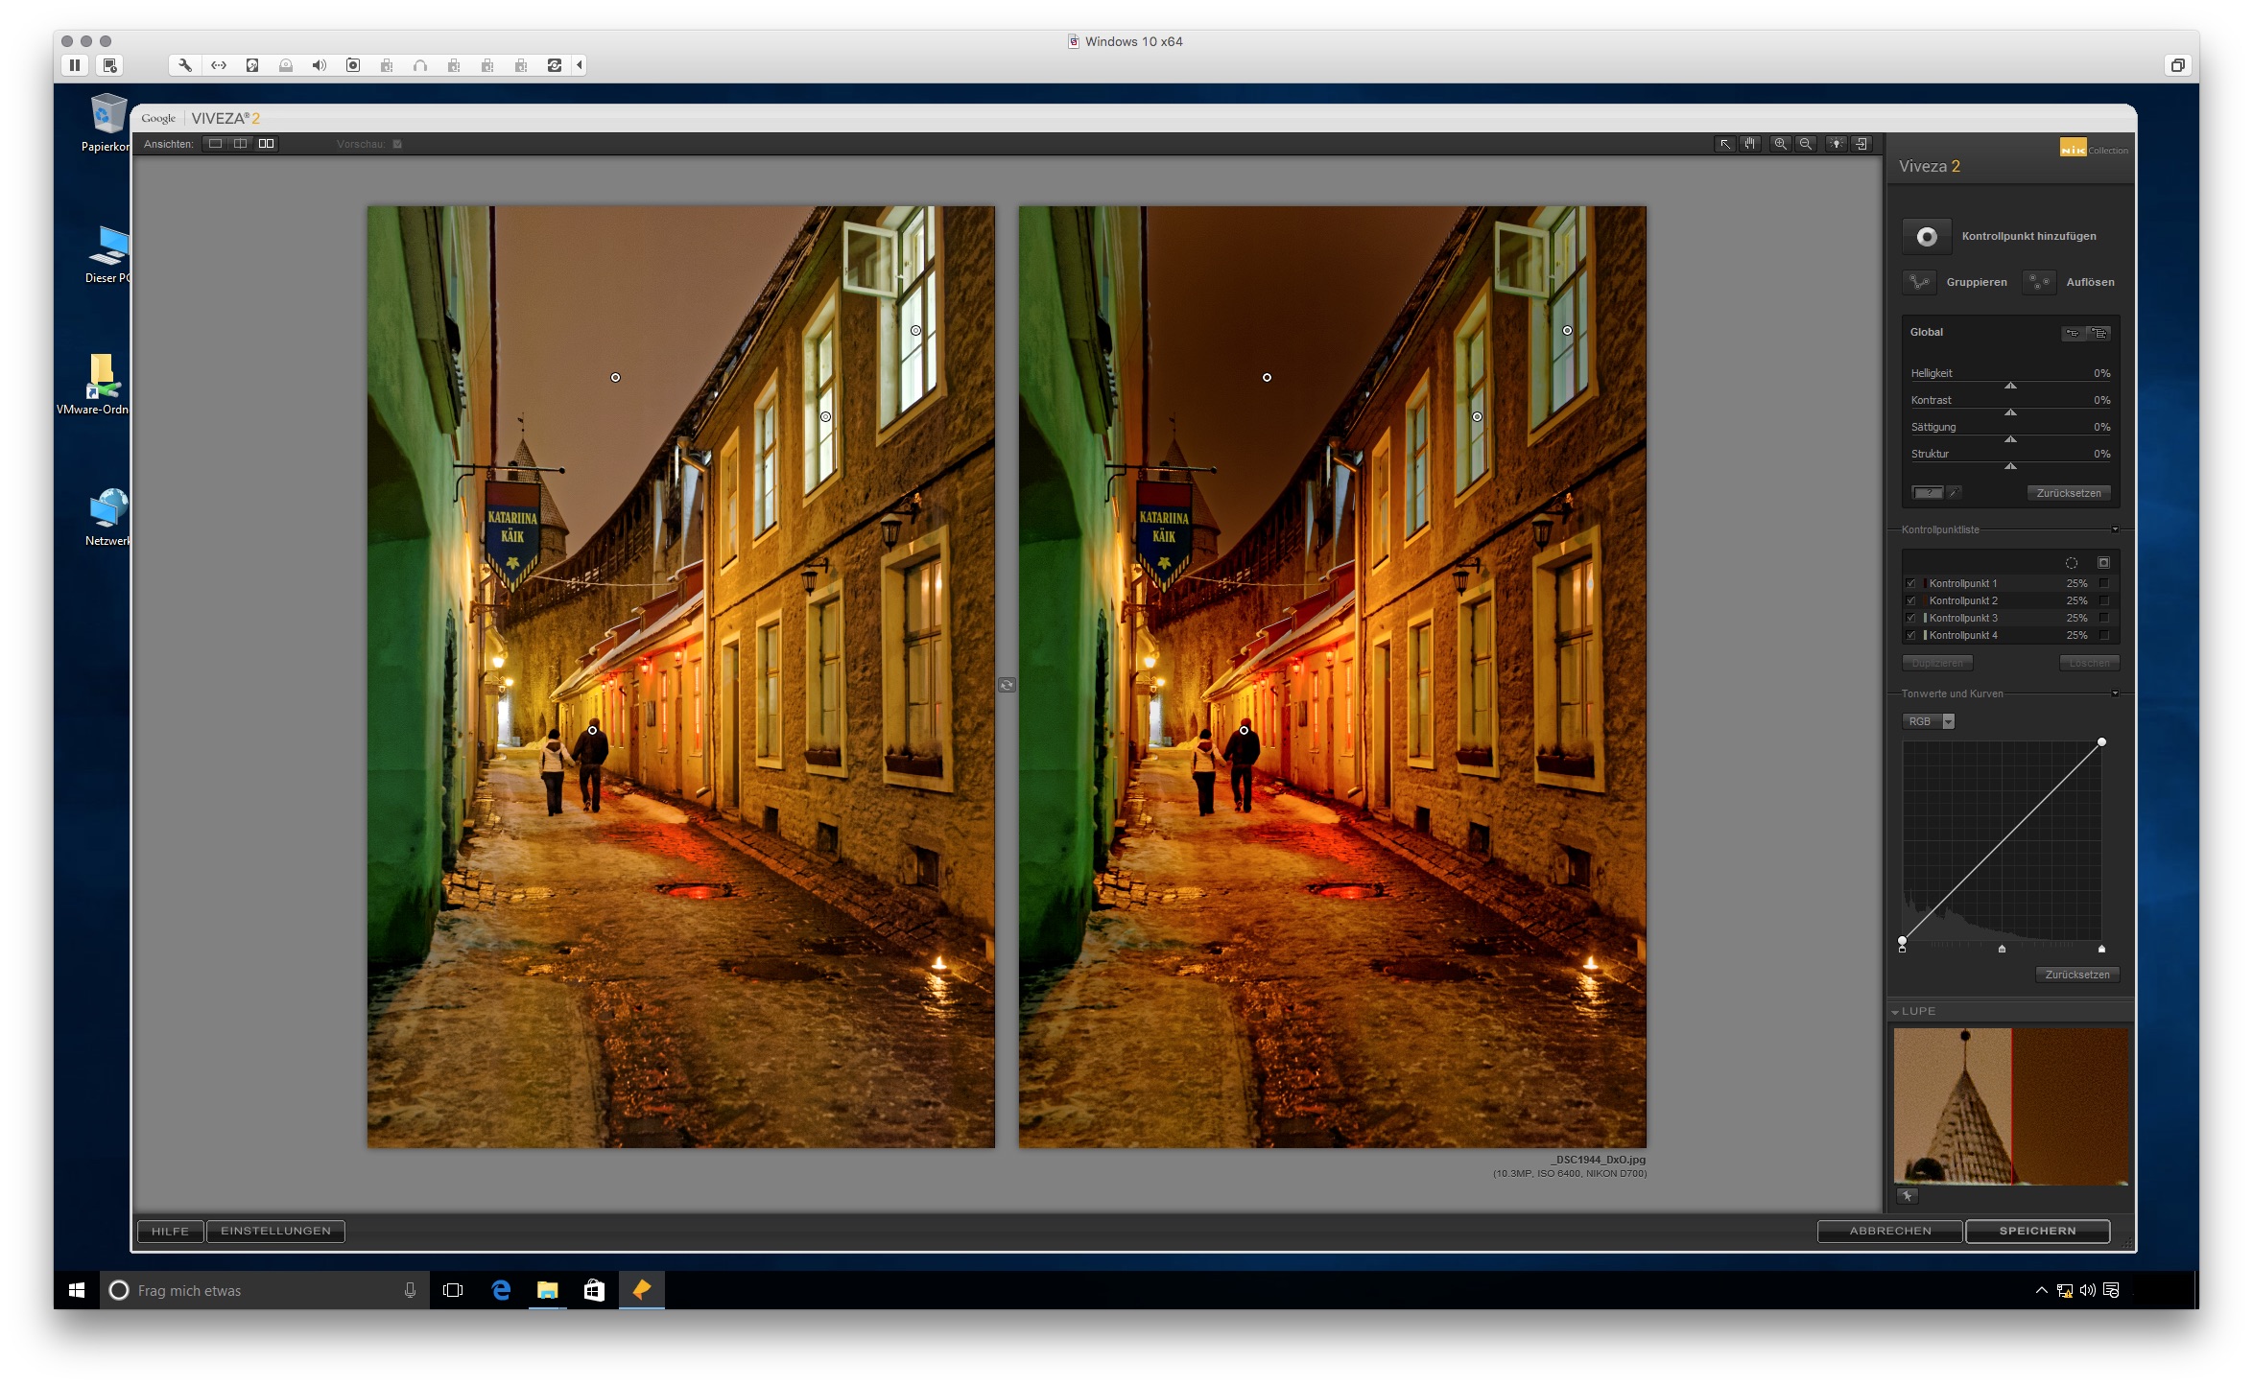The height and width of the screenshot is (1386, 2253).
Task: Uncheck visibility of Kontrollpunkt 4
Action: coord(1910,635)
